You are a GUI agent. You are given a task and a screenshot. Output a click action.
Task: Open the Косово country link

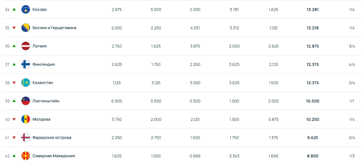(x=40, y=9)
